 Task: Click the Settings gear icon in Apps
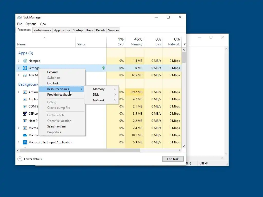(25, 68)
